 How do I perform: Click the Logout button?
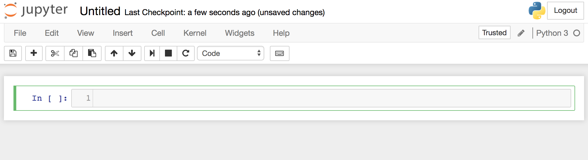pos(565,11)
